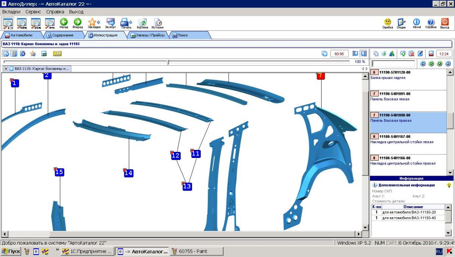Click the zoom slider thumb

(x=168, y=62)
